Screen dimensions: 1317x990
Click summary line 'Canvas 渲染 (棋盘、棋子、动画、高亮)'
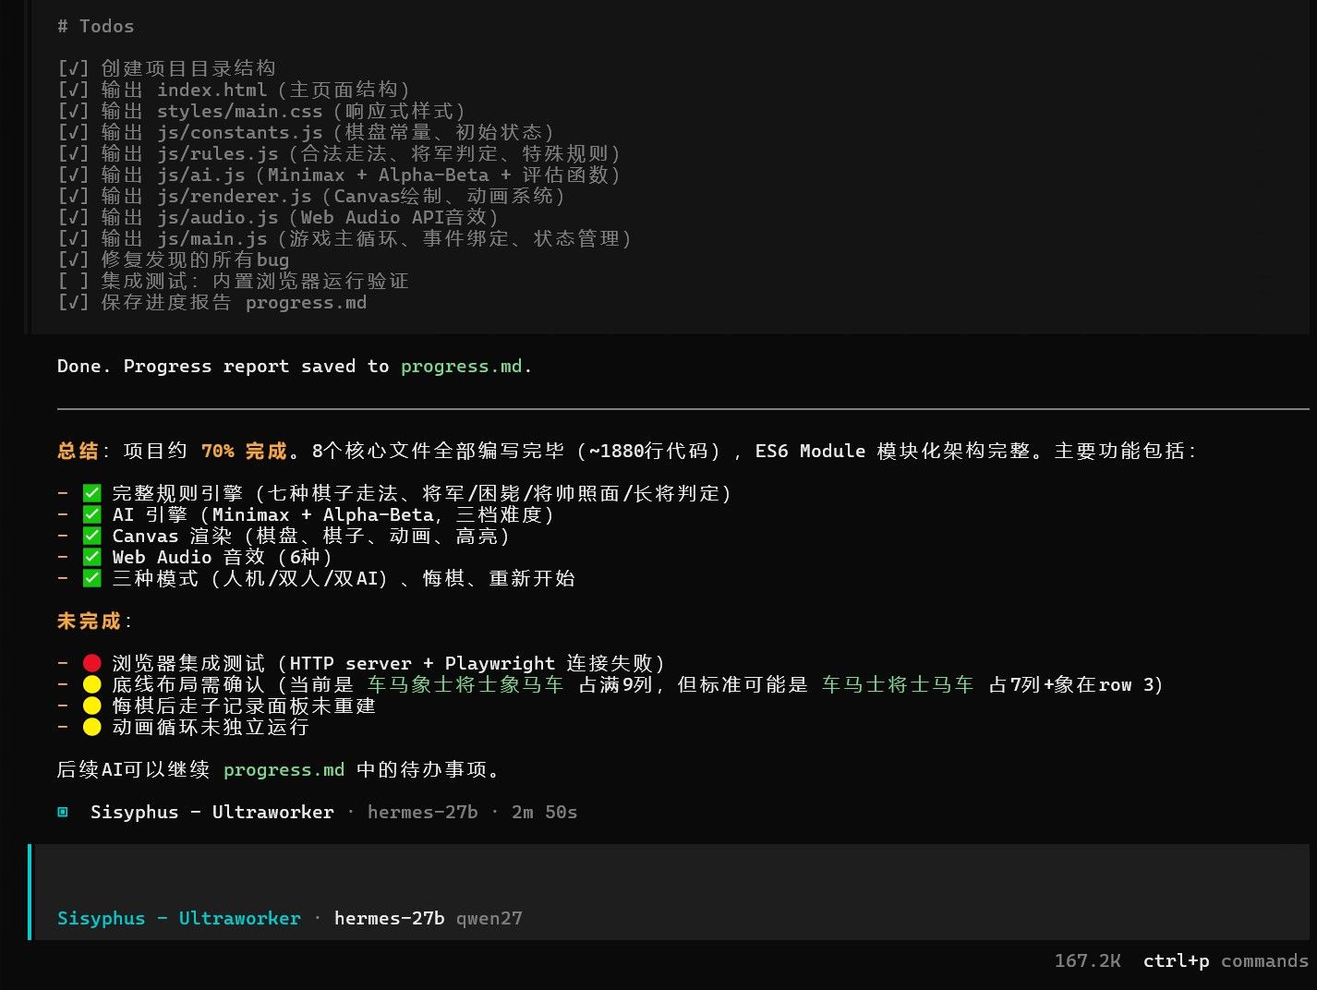(311, 536)
